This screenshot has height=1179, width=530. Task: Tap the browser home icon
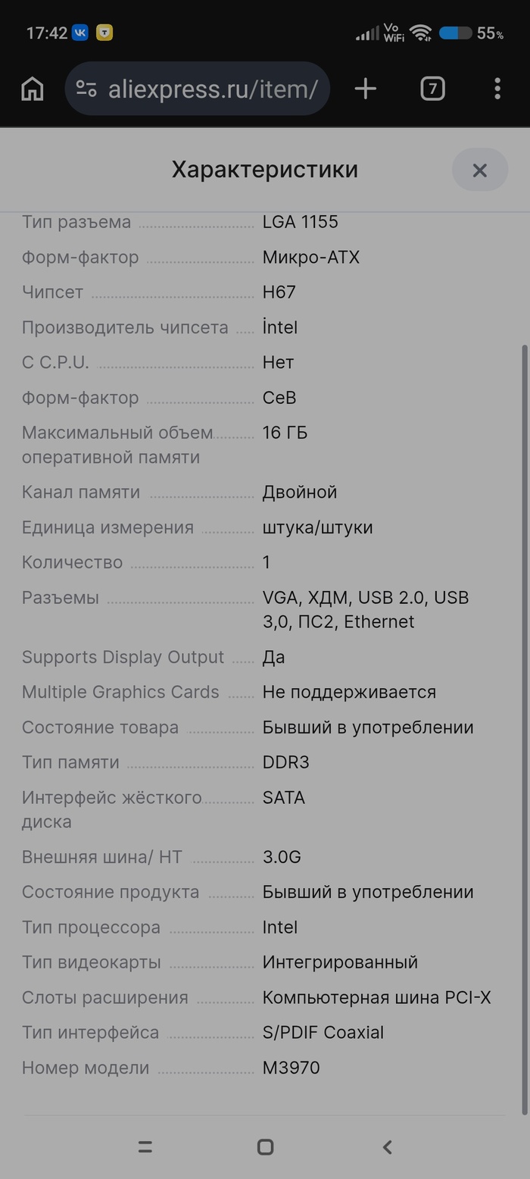(33, 89)
